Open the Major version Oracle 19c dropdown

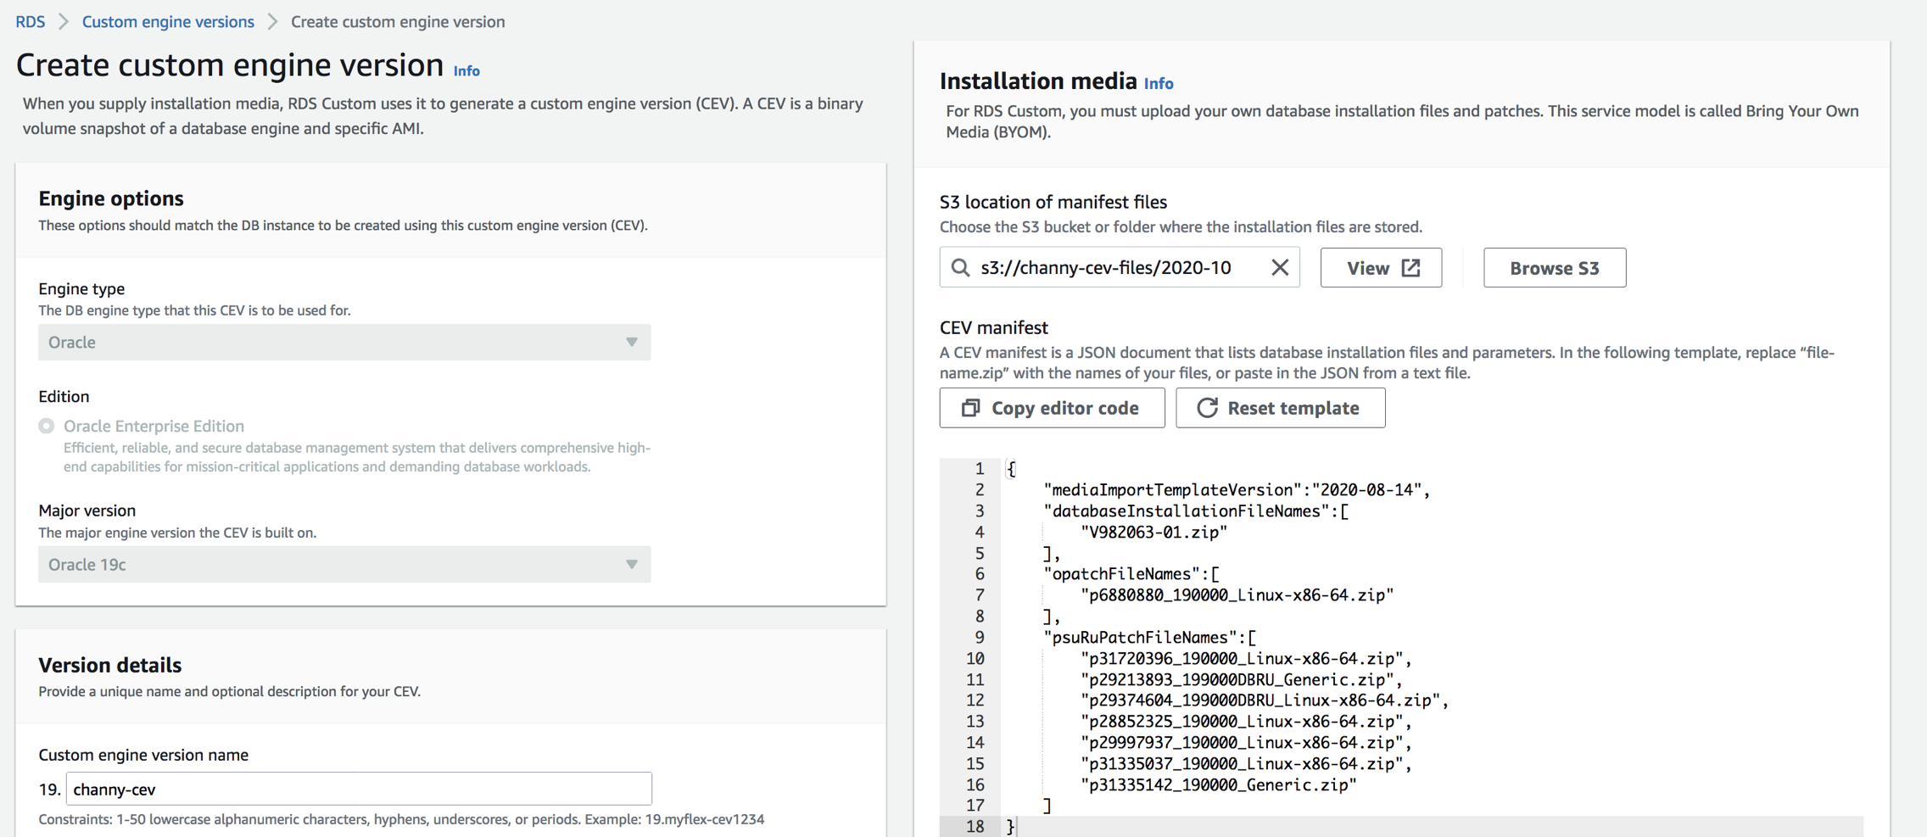click(344, 565)
